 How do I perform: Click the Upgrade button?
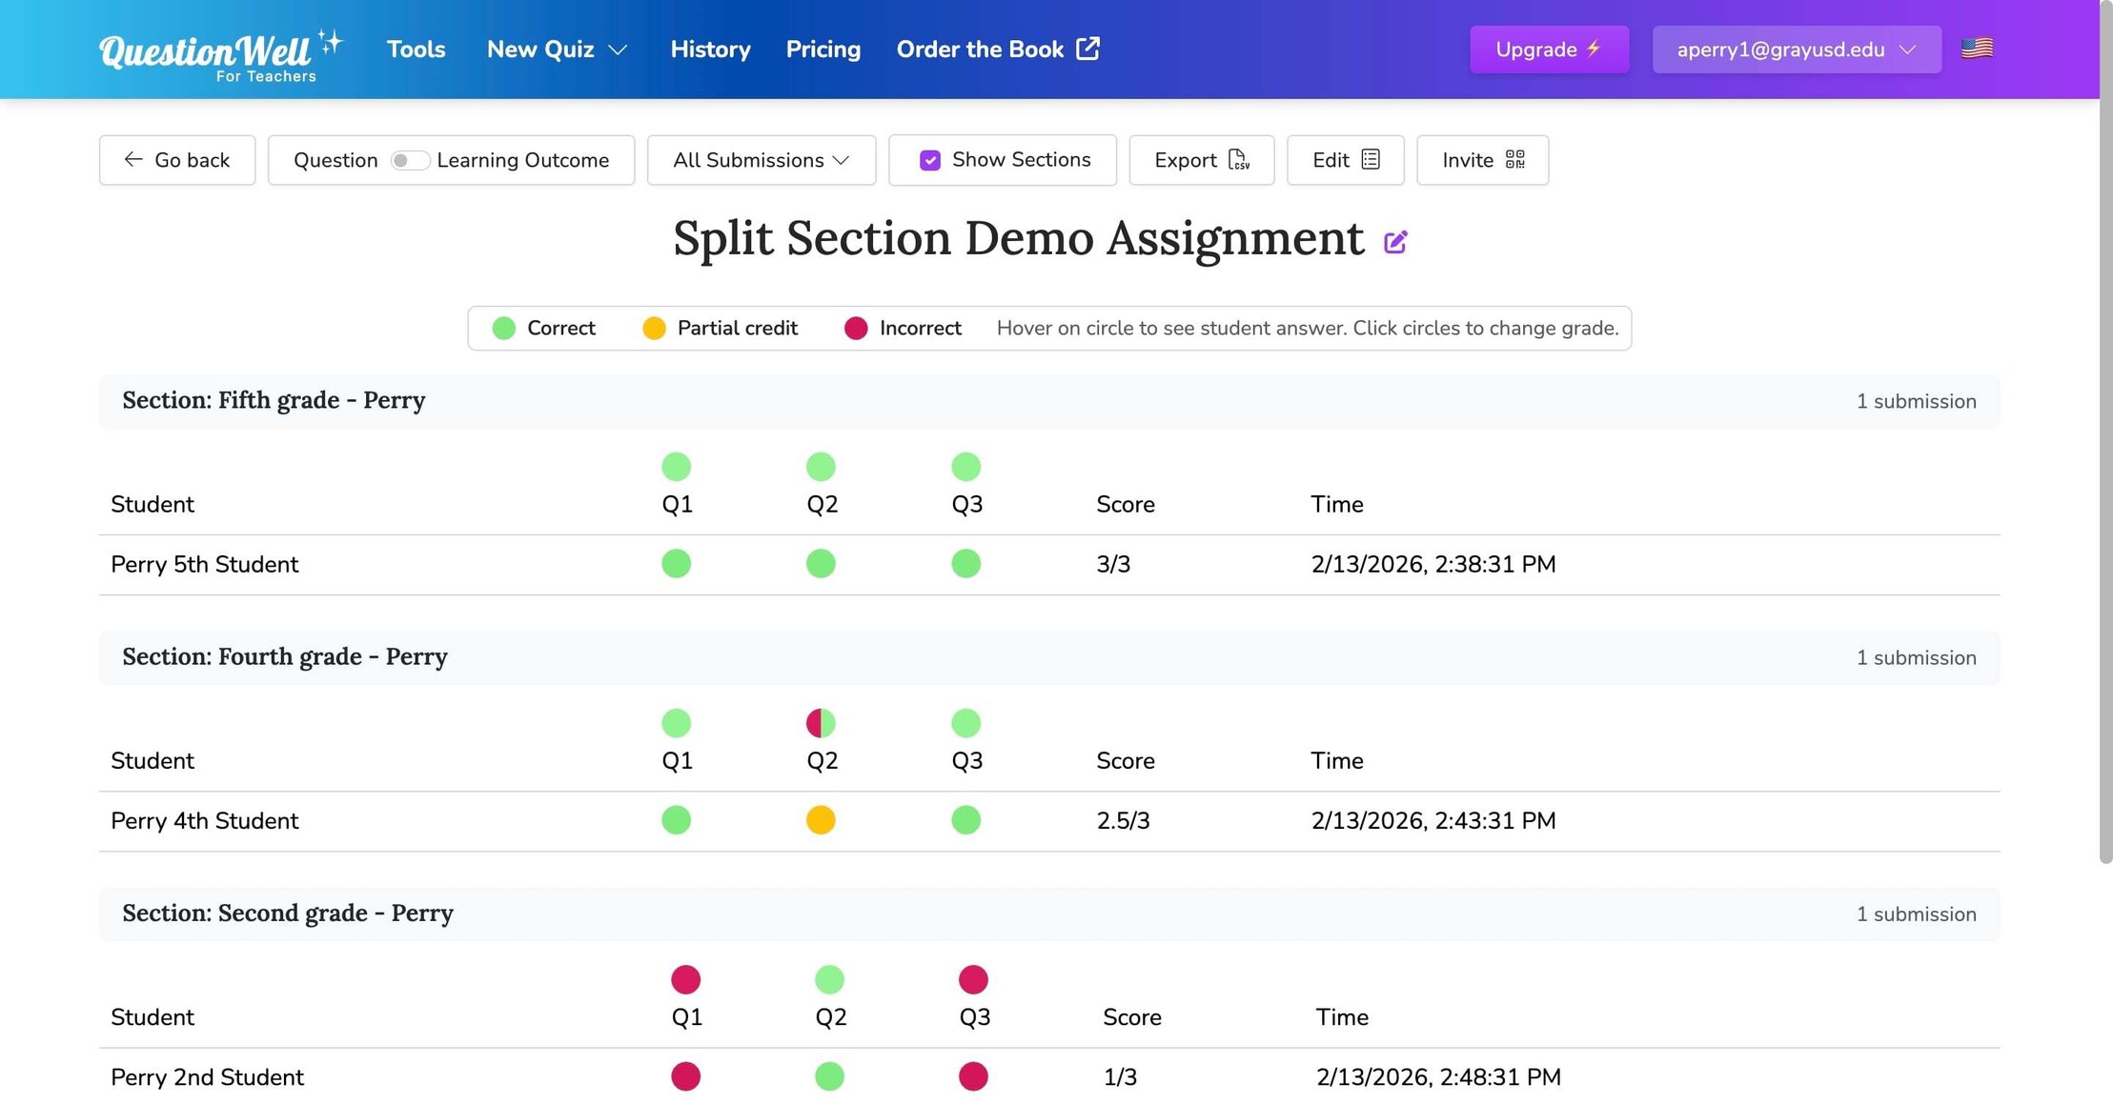click(x=1549, y=50)
